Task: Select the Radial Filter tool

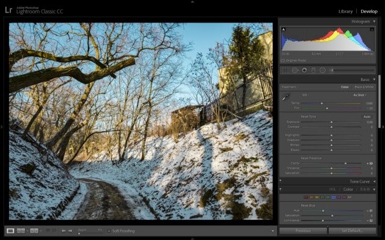Action: [x=323, y=71]
